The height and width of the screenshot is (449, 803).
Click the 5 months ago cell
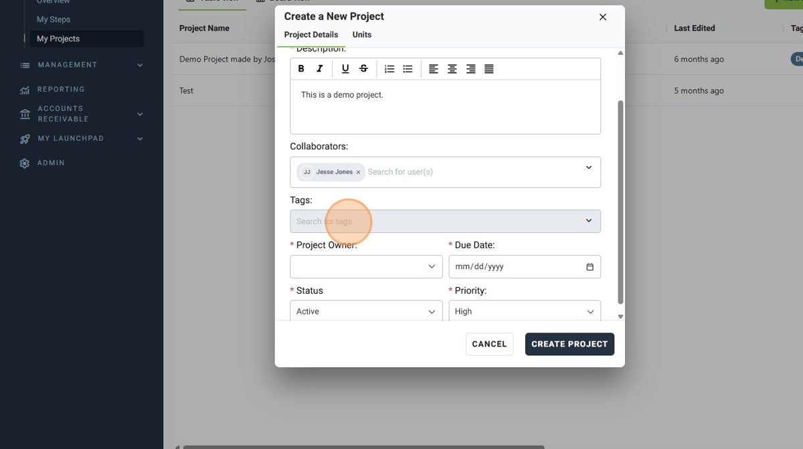699,91
